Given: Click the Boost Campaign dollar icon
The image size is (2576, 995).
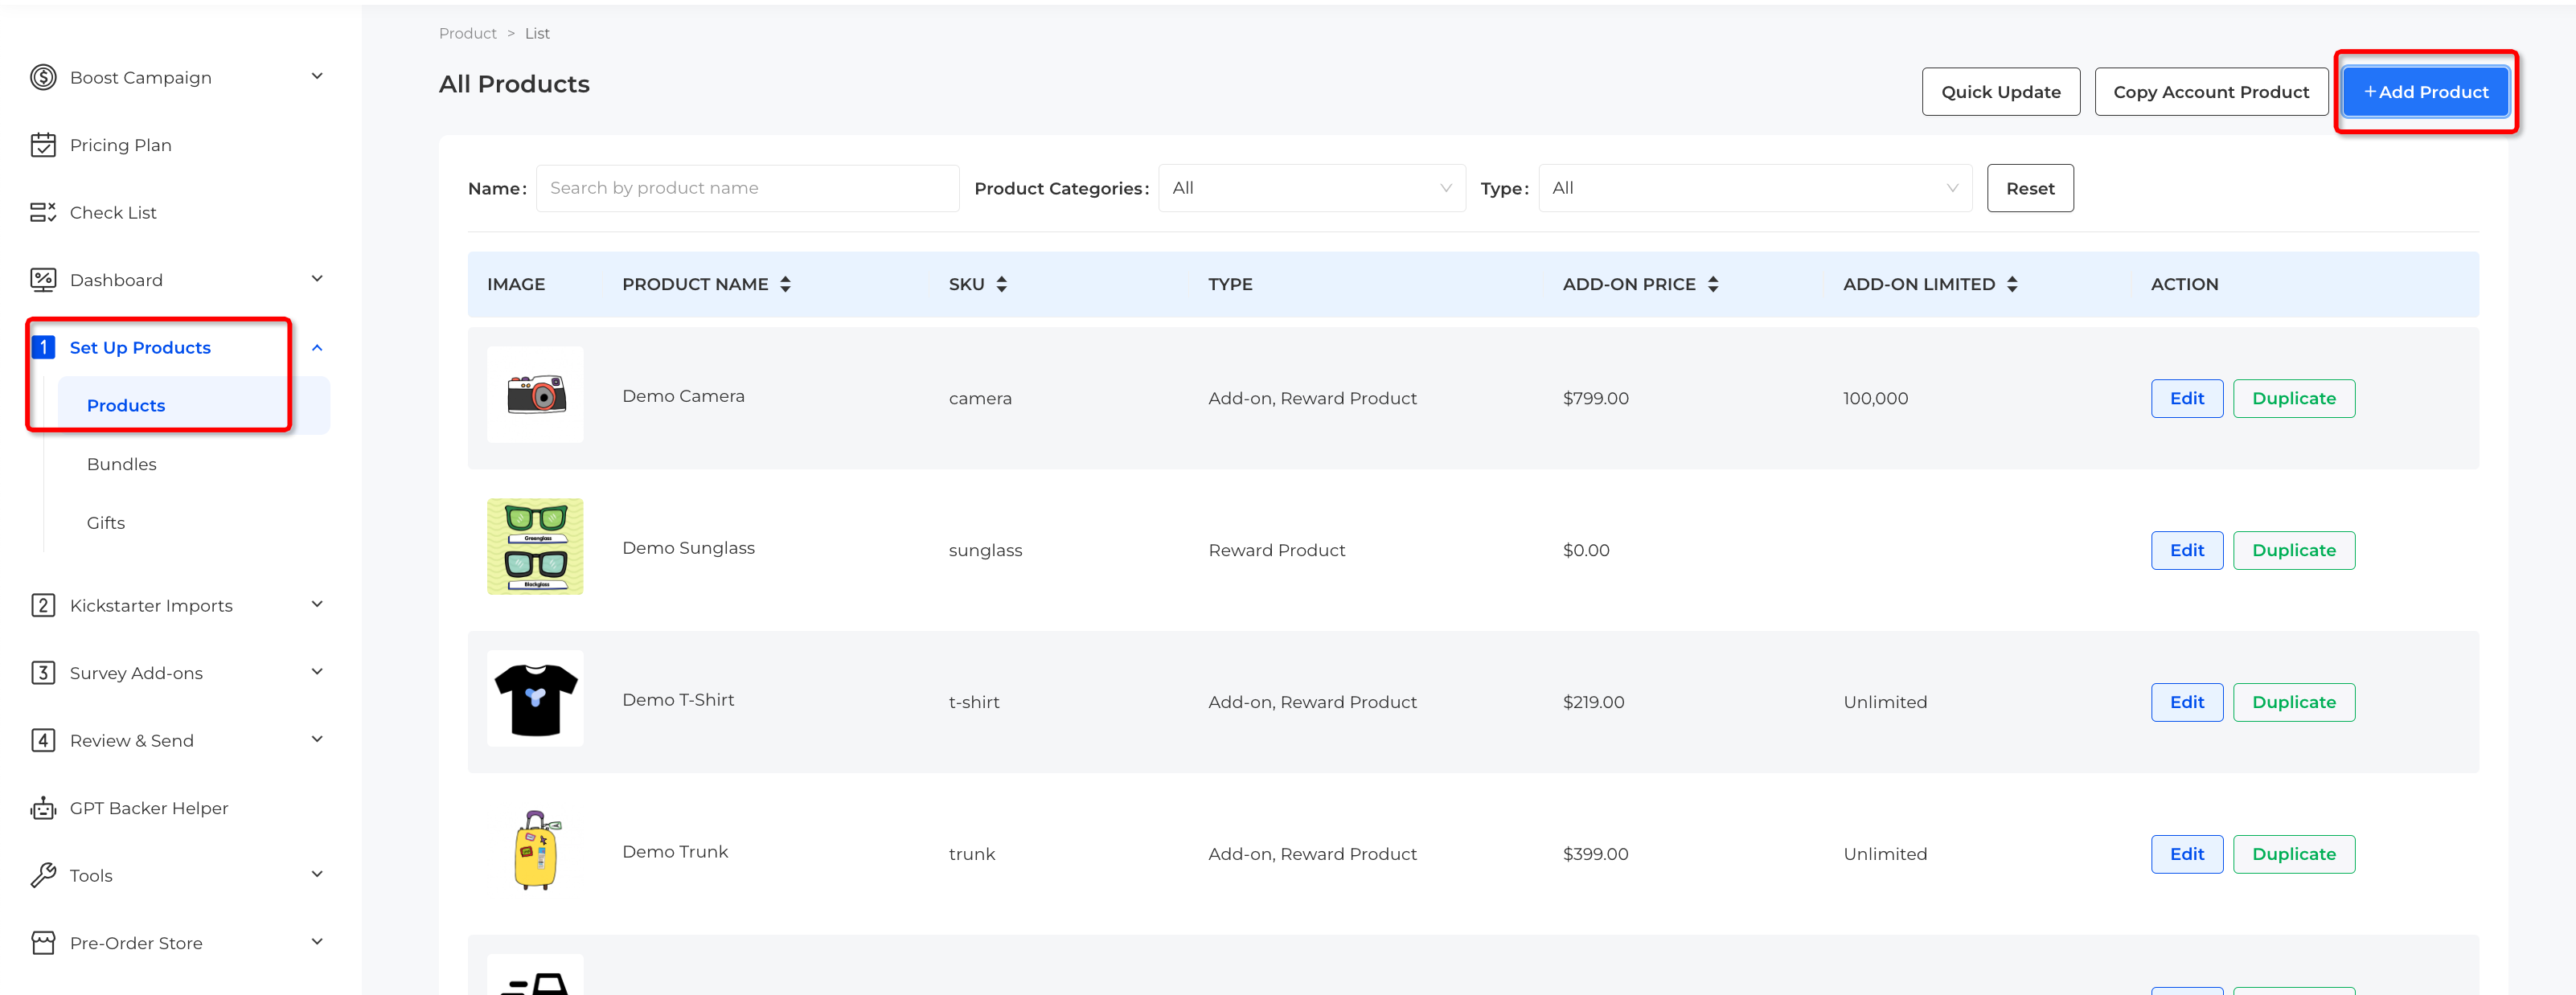Looking at the screenshot, I should point(43,77).
